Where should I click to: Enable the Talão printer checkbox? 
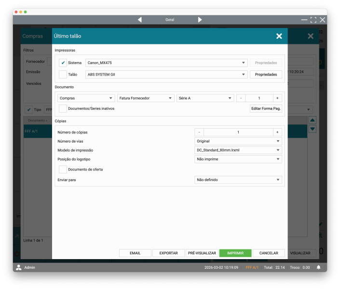click(x=63, y=75)
